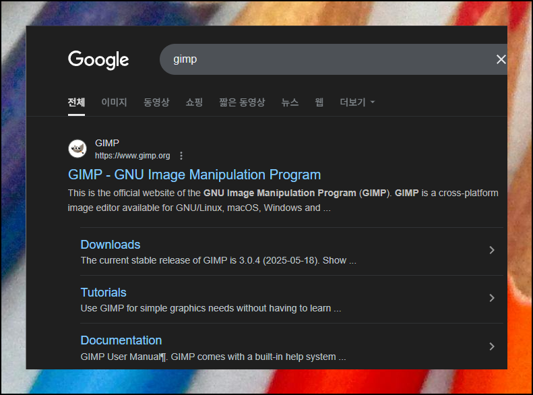Click the https://www.gimp.org URL
Screen dimensions: 533x395
point(133,156)
